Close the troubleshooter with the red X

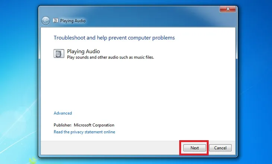[227, 9]
